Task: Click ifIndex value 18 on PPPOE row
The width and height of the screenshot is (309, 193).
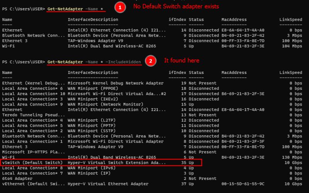Action: [x=184, y=89]
